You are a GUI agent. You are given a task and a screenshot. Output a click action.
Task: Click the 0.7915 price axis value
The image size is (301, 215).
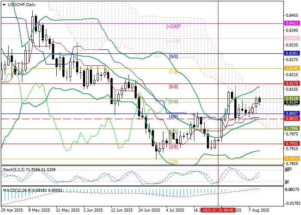click(292, 149)
